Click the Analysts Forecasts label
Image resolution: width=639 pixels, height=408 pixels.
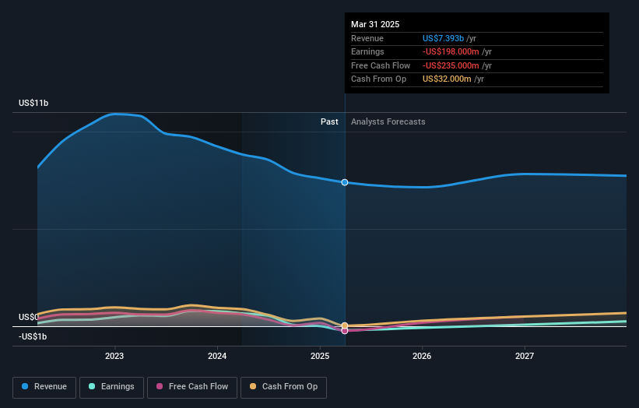point(388,121)
